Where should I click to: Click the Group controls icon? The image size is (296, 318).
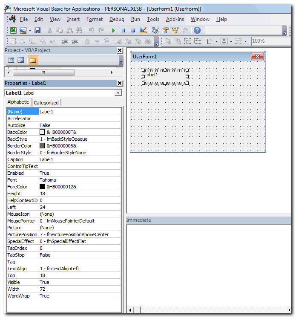pos(187,41)
